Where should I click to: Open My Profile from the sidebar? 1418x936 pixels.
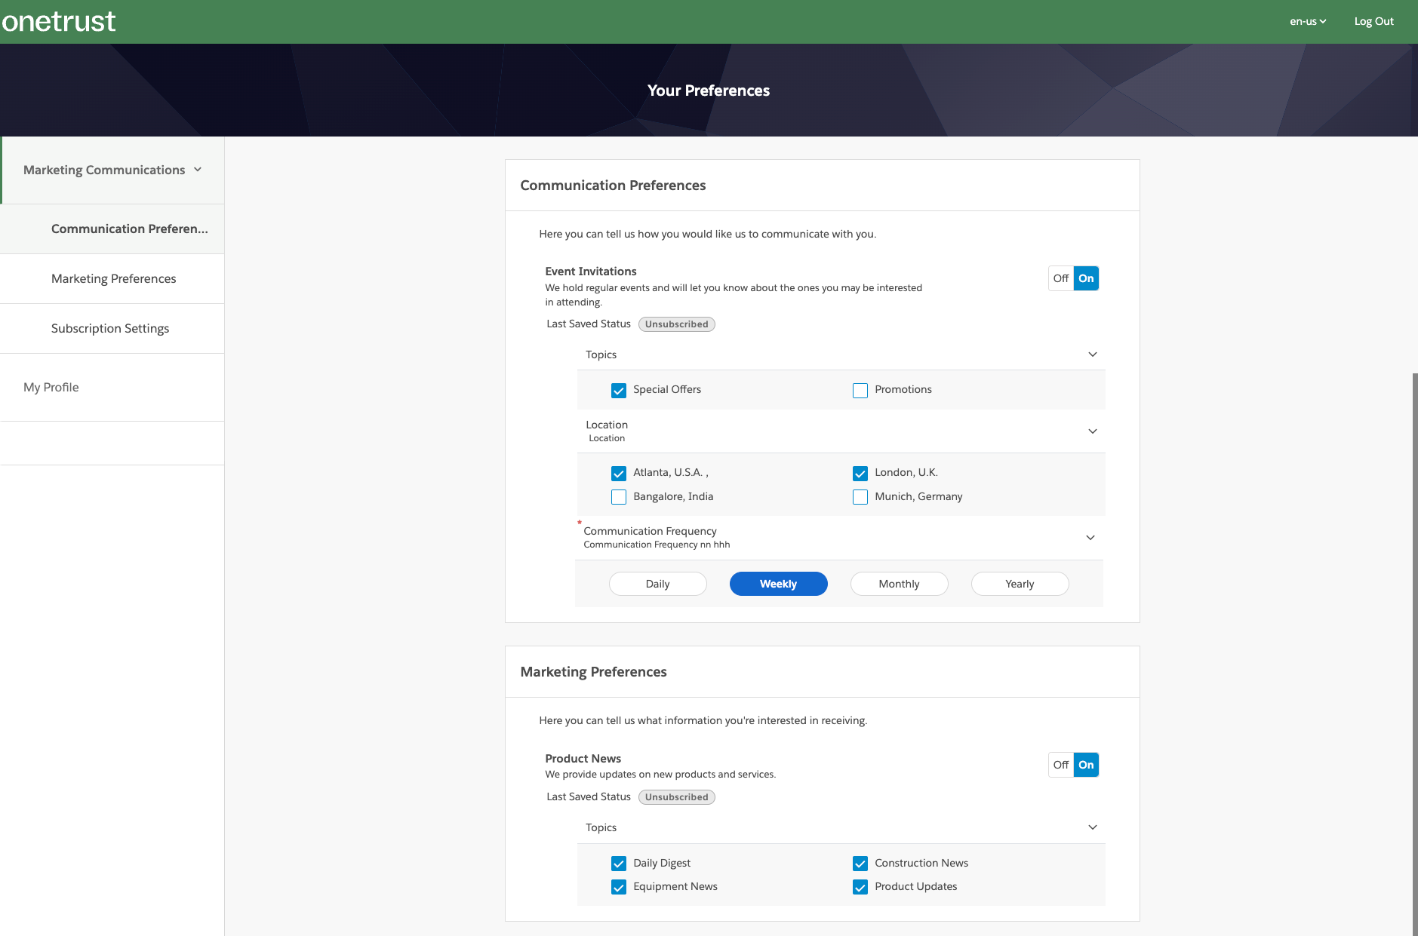(x=51, y=387)
